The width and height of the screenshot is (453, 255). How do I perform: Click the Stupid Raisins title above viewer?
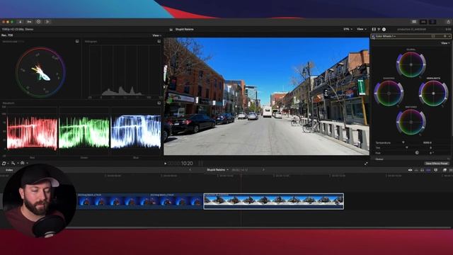click(x=184, y=29)
